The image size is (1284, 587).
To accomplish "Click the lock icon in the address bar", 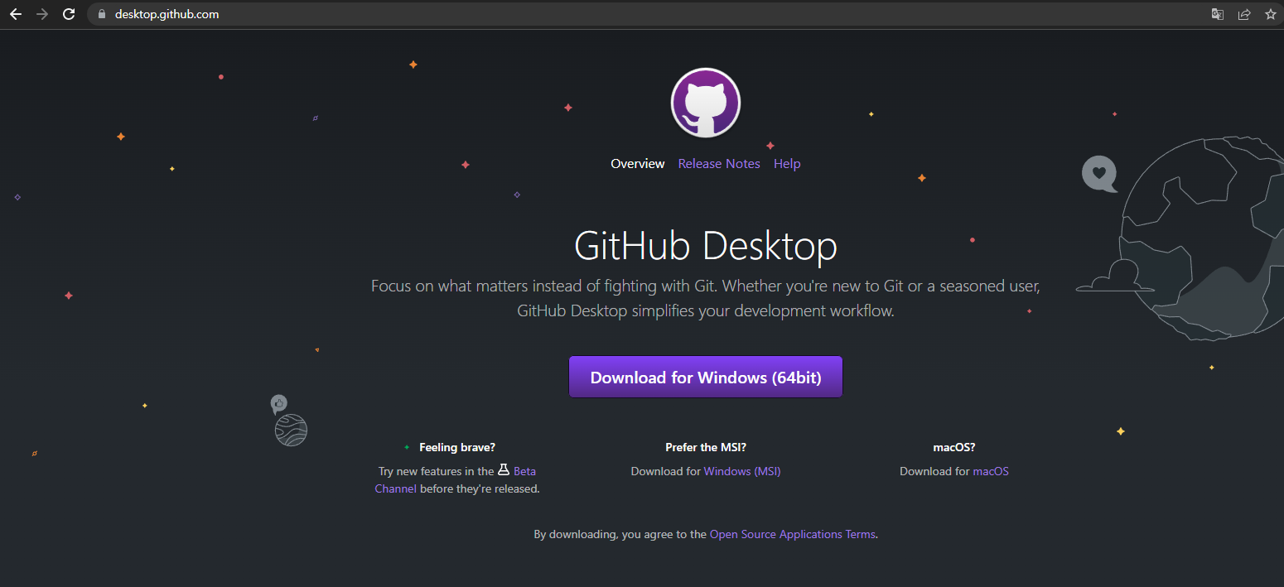I will 102,14.
